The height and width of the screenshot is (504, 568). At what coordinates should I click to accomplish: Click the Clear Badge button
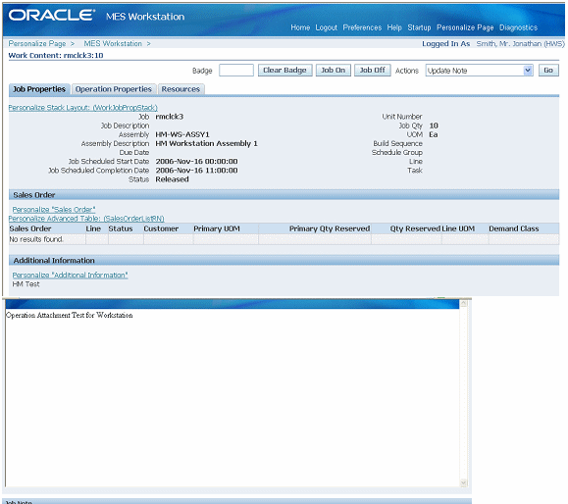(x=284, y=71)
